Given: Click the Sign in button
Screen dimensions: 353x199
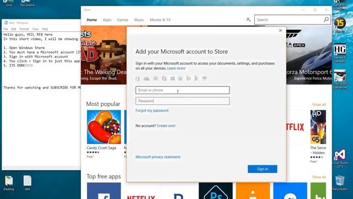Looking at the screenshot, I should coord(263,169).
